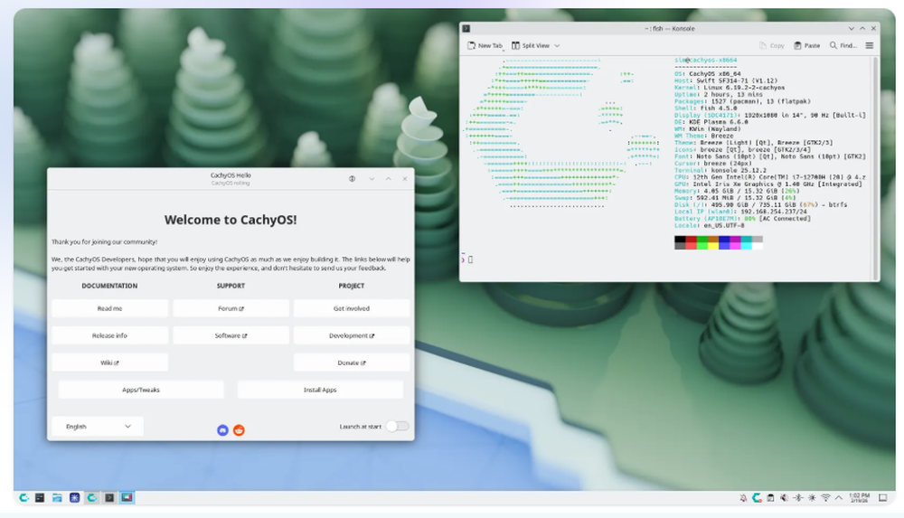Image resolution: width=904 pixels, height=518 pixels.
Task: Click the SUPPORT column header
Action: pos(231,286)
